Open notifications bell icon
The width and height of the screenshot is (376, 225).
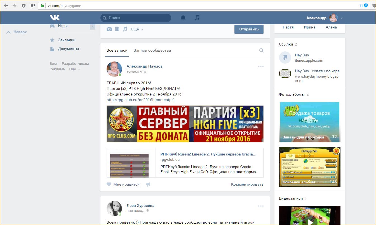(183, 18)
